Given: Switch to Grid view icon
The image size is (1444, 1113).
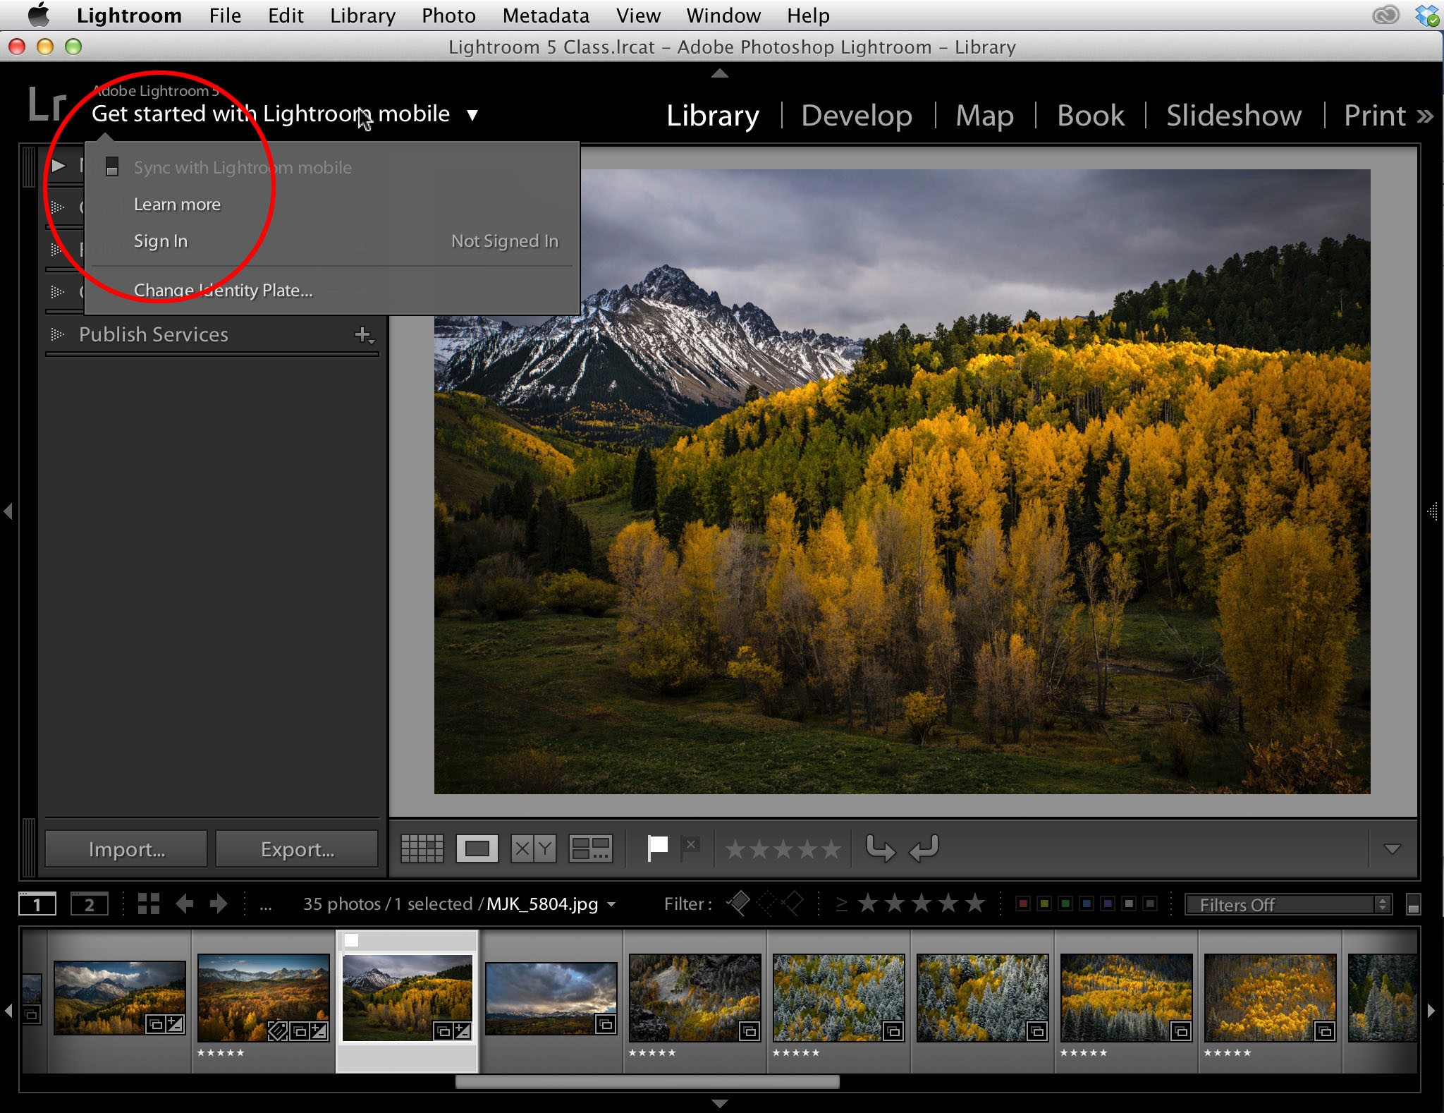Looking at the screenshot, I should point(422,849).
